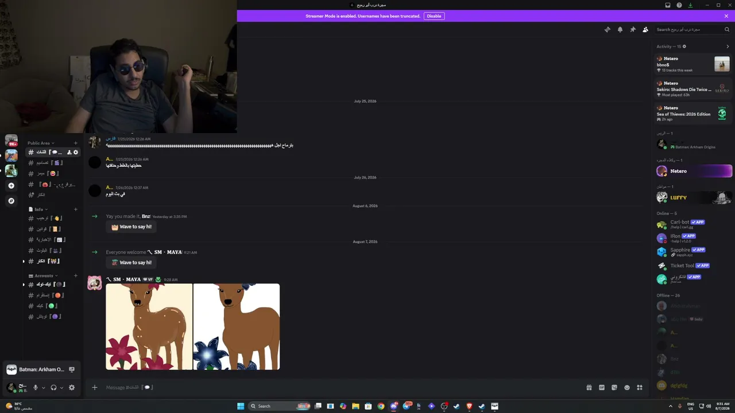
Task: Open the emoji picker
Action: [x=627, y=388]
